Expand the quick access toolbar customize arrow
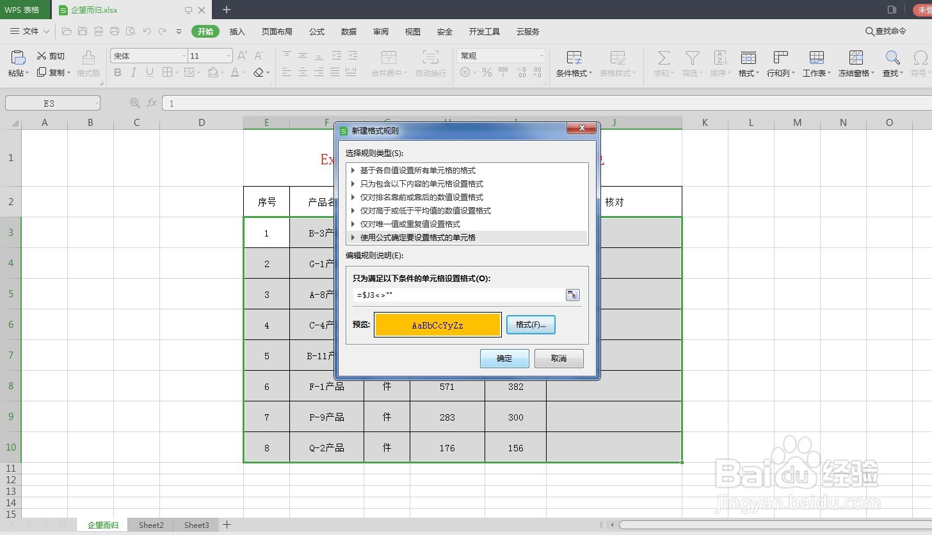The image size is (932, 535). click(179, 31)
